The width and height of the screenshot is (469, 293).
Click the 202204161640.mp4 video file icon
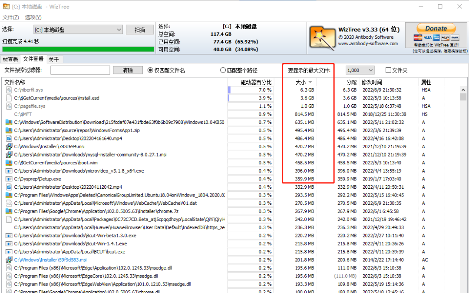[9, 139]
